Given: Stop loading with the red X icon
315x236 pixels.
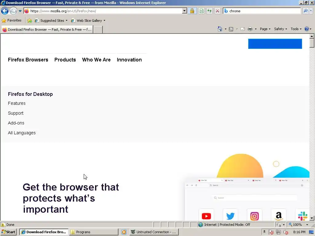Looking at the screenshot, I should coord(217,11).
